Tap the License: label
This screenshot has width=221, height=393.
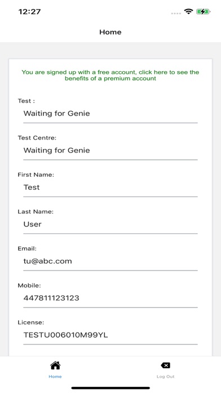pos(31,322)
